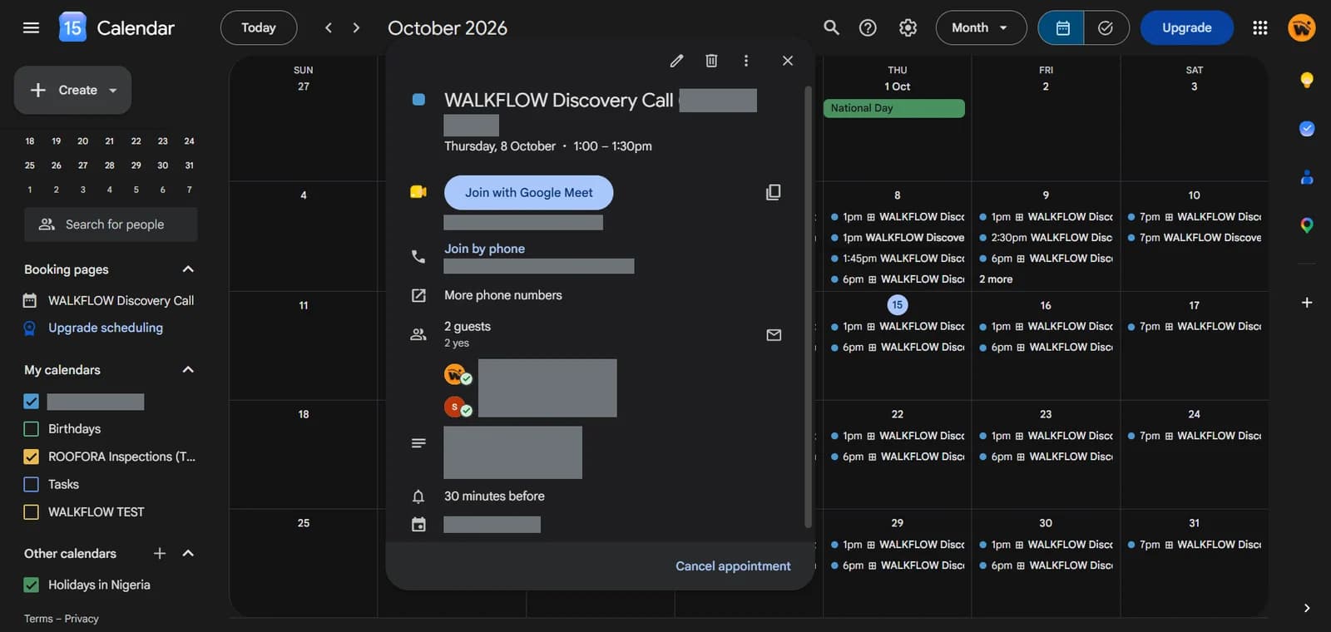Open Google Maps in side panel

click(x=1307, y=225)
